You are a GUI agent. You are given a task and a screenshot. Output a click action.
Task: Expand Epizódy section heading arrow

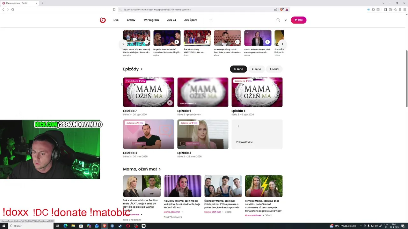point(141,69)
